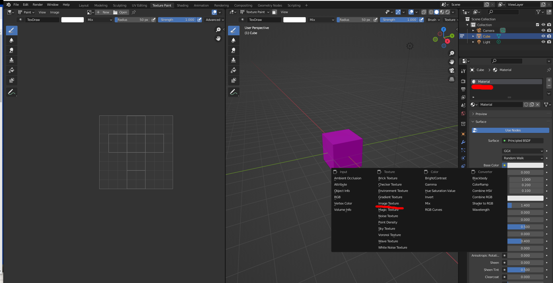The height and width of the screenshot is (283, 553).
Task: Open the File menu
Action: (x=16, y=5)
